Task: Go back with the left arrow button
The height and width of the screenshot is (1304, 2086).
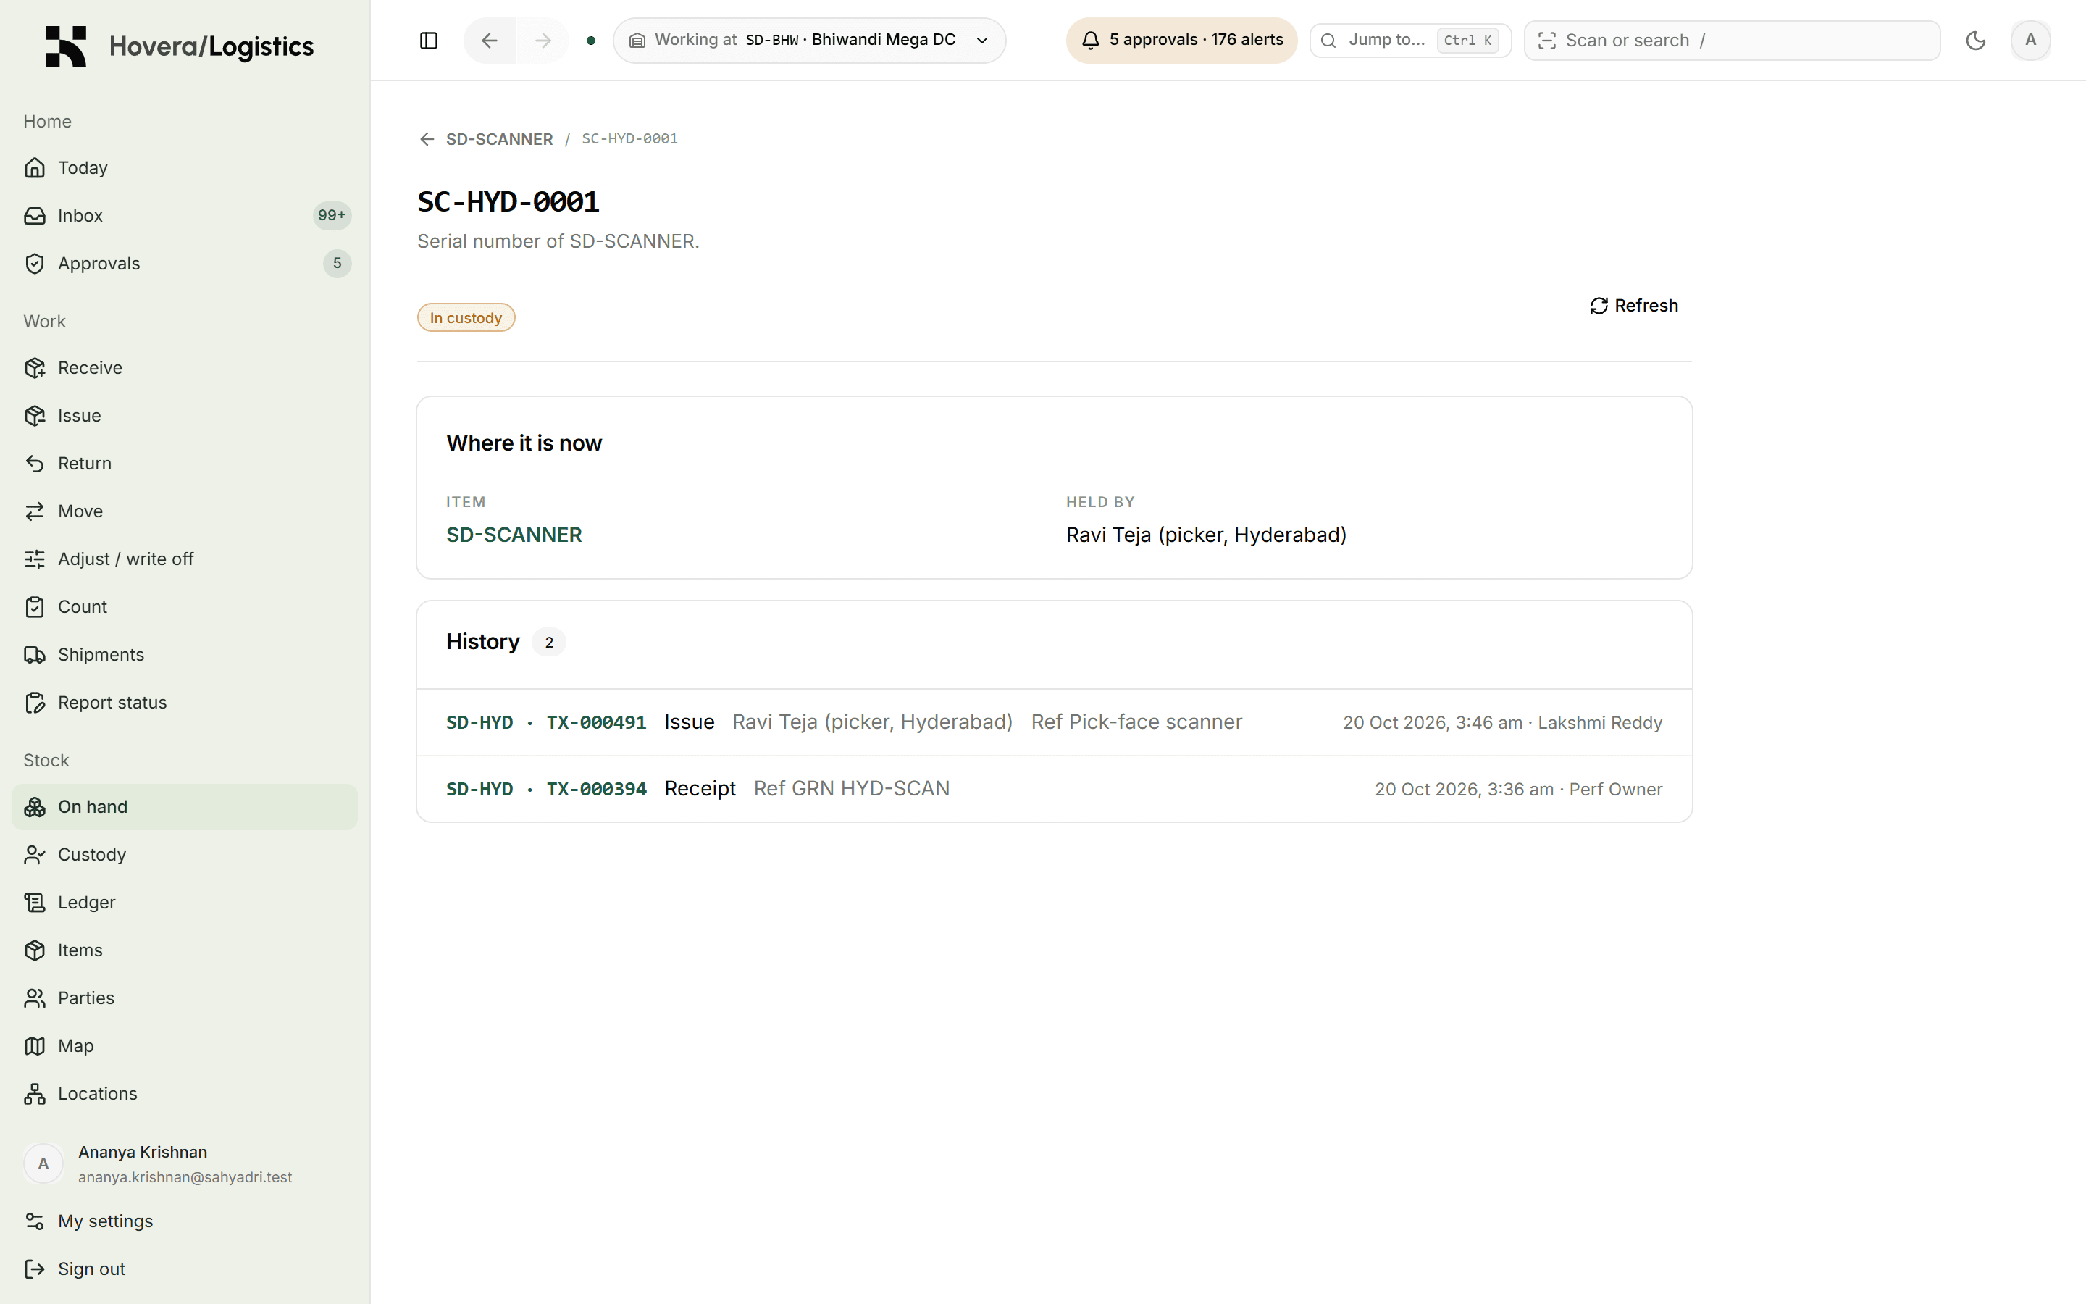Action: 490,41
